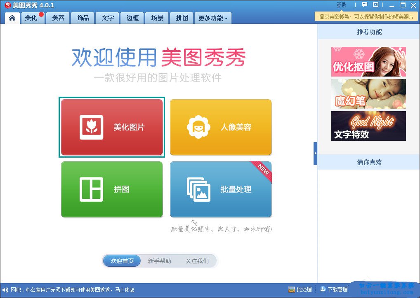Open 下载管理 download manager
420x298 pixels.
[334, 289]
